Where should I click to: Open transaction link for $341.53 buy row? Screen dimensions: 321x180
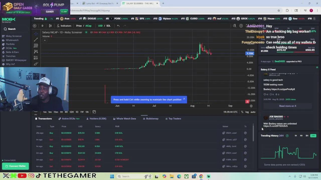[x=246, y=153]
